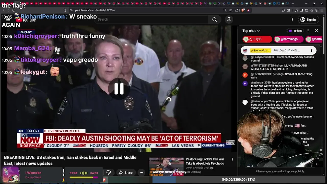Click the I Wonder album art
Viewport: 327px width, 184px height.
[x=11, y=175]
